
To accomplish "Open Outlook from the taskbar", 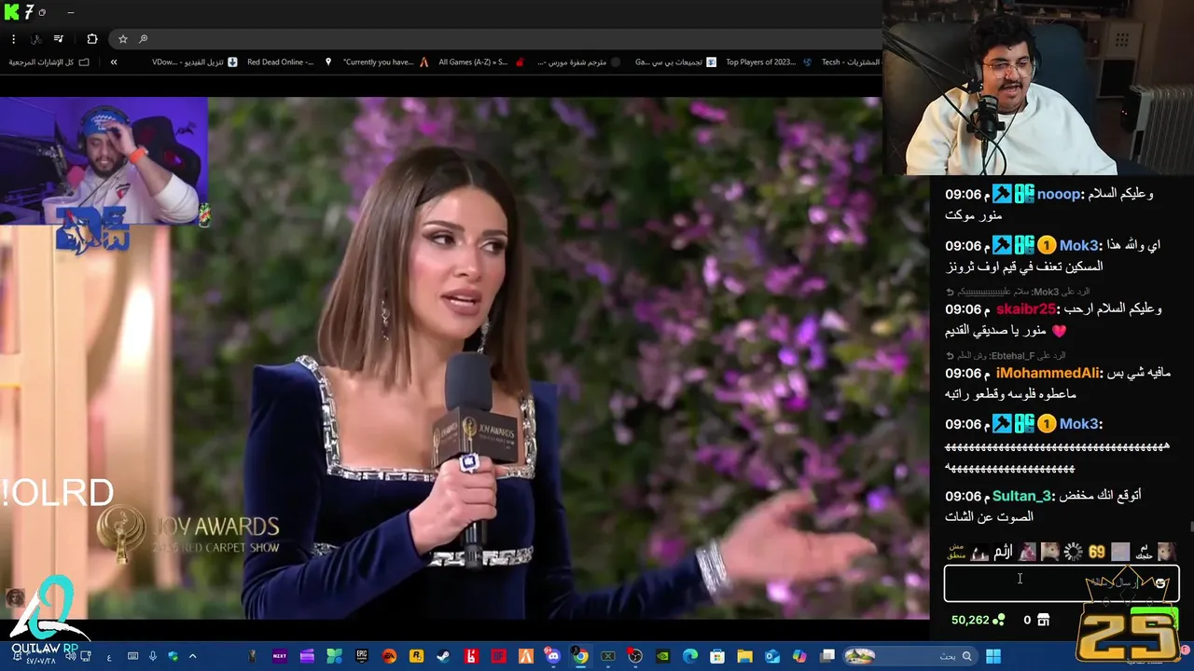I will [772, 657].
